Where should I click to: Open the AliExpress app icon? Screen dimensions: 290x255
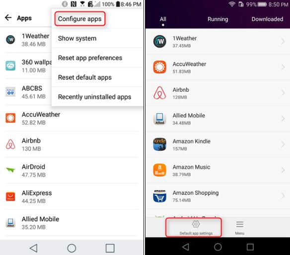coord(10,197)
